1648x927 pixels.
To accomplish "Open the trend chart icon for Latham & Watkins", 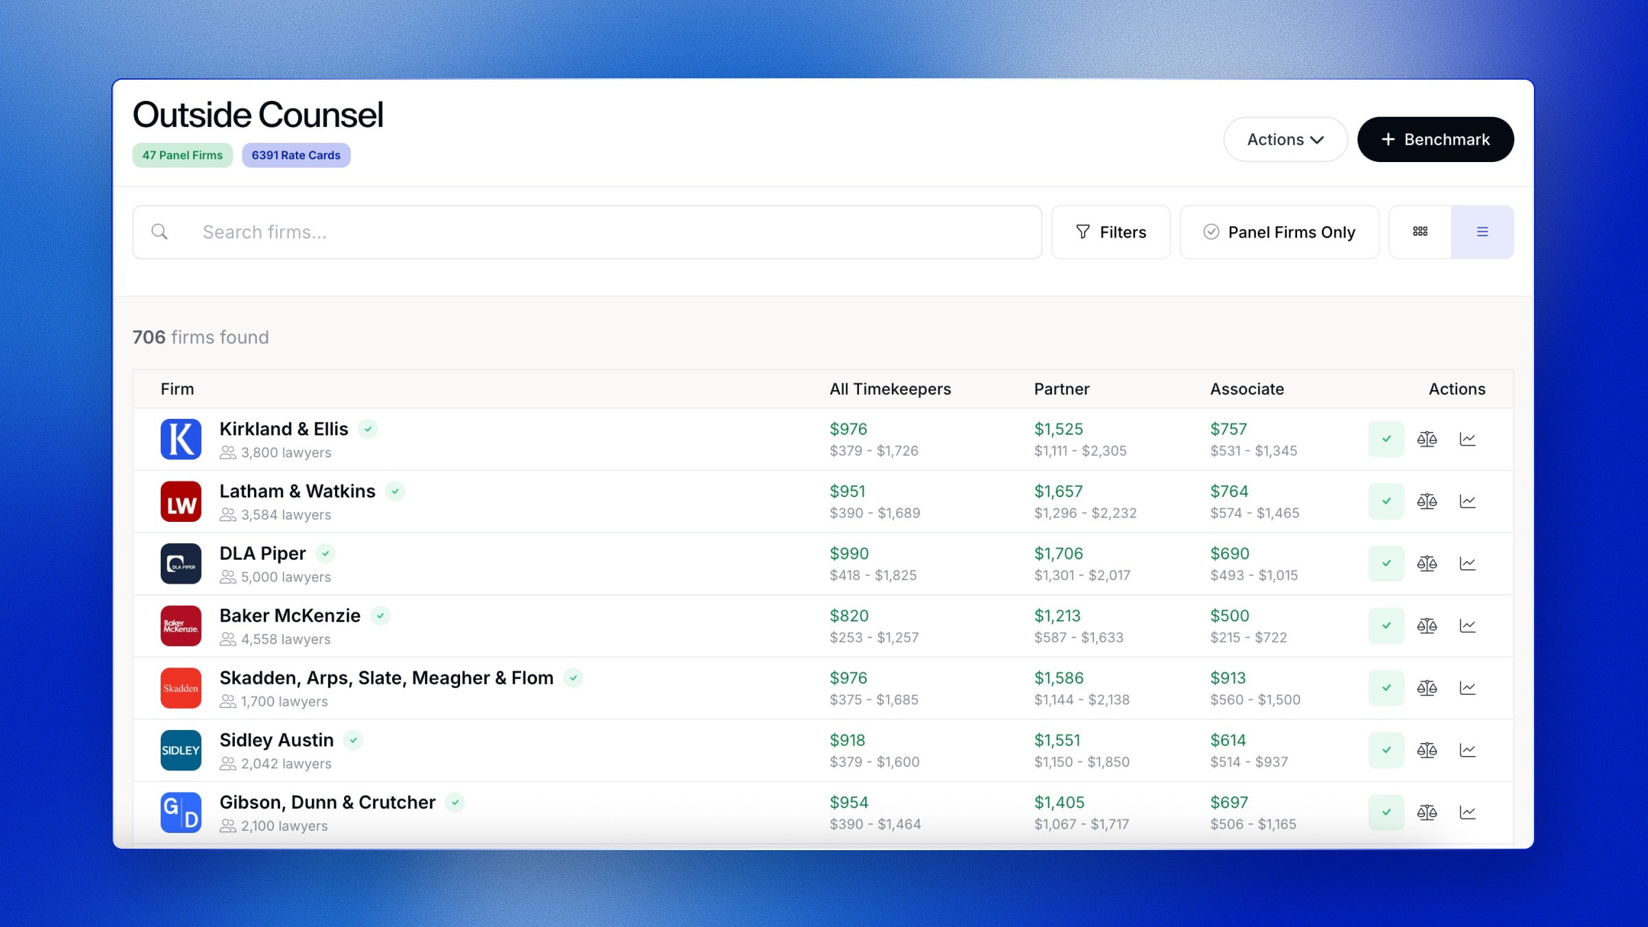I will 1467,501.
